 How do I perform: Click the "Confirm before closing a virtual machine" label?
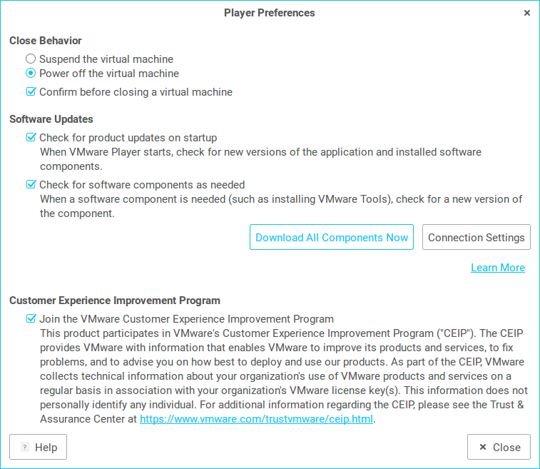[x=136, y=92]
